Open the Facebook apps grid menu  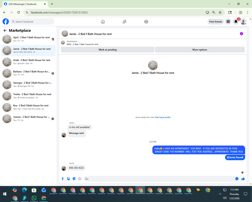[228, 22]
